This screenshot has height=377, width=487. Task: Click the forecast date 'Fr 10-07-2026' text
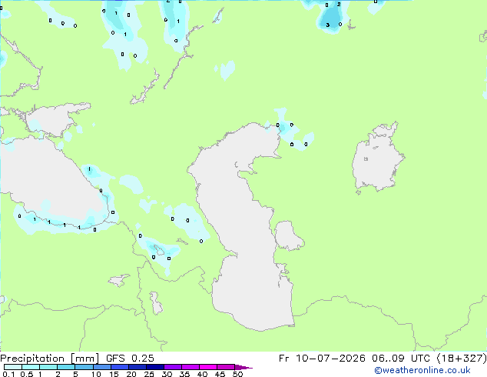(322, 359)
